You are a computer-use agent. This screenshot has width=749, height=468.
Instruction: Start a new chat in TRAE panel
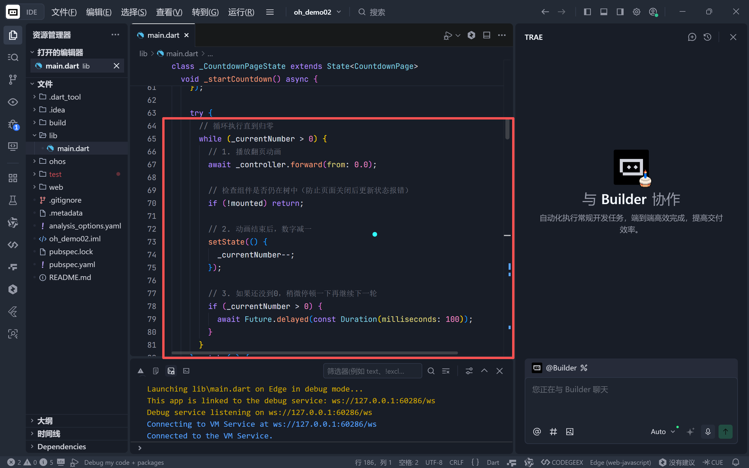692,37
